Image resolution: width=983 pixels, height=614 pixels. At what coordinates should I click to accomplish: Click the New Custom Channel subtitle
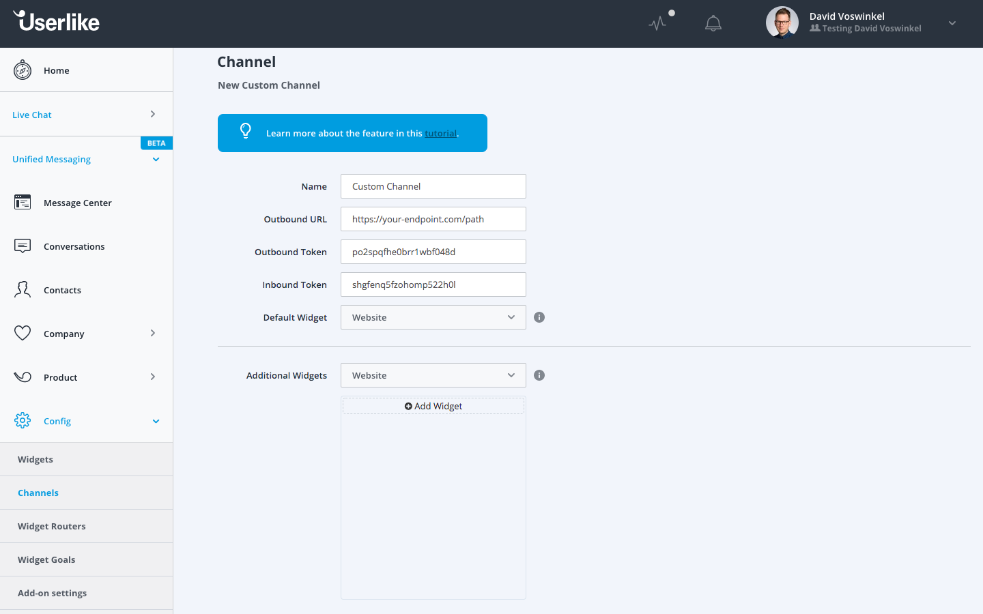click(x=269, y=85)
